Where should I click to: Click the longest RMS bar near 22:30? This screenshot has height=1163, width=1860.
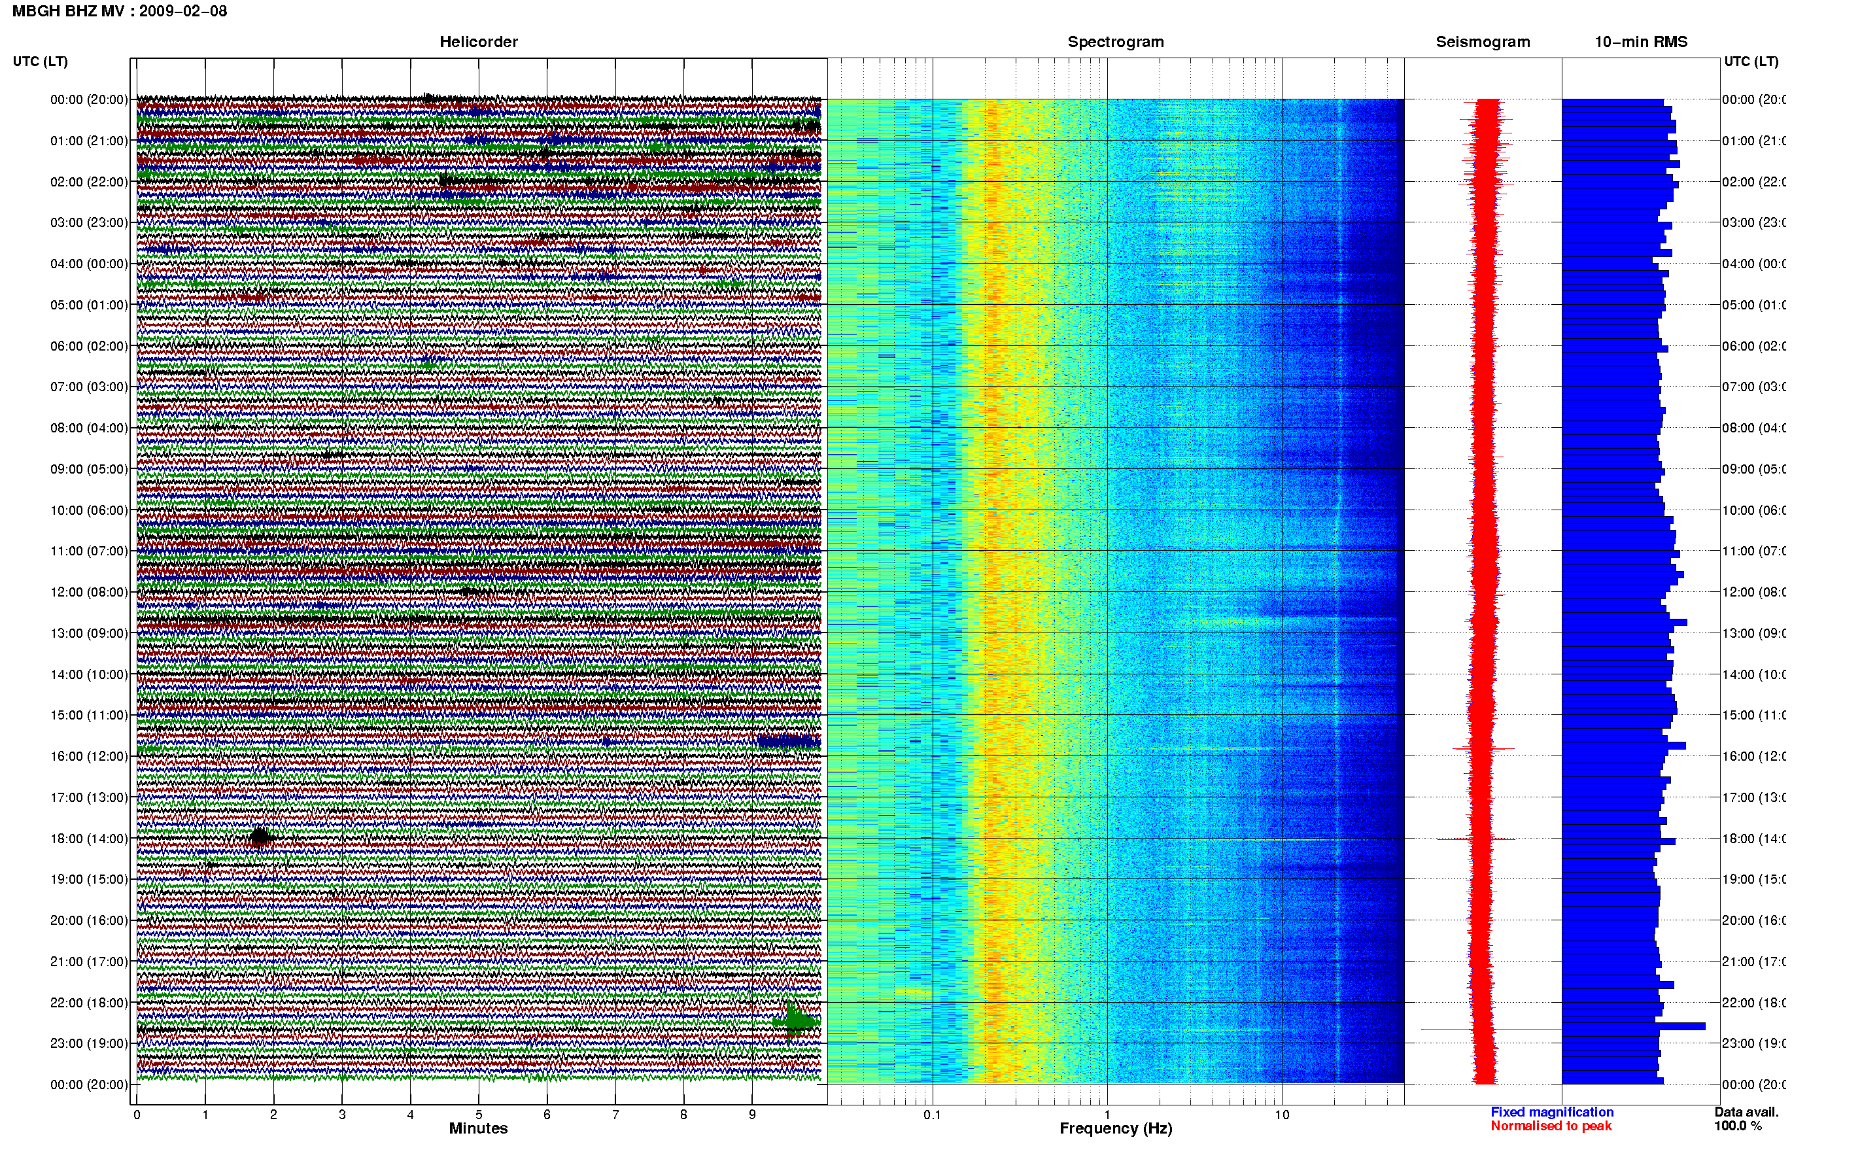pos(1633,1026)
